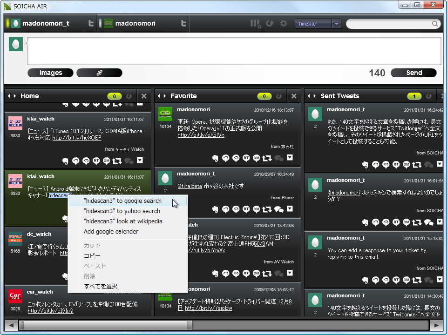Open more-actions arrow on madonomori Opera tweet
The width and height of the screenshot is (447, 335).
click(290, 158)
